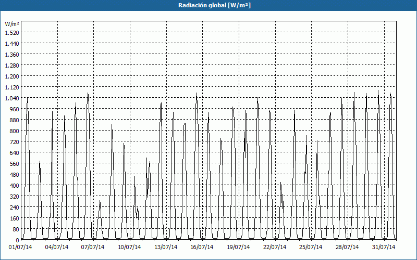Click the 1.520 y-axis value
Image resolution: width=417 pixels, height=260 pixels.
click(x=12, y=32)
